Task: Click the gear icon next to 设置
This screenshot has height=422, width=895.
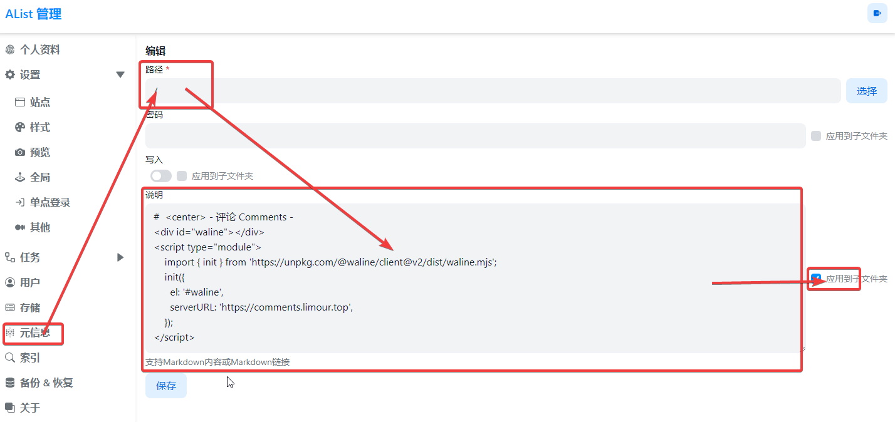Action: pyautogui.click(x=9, y=75)
